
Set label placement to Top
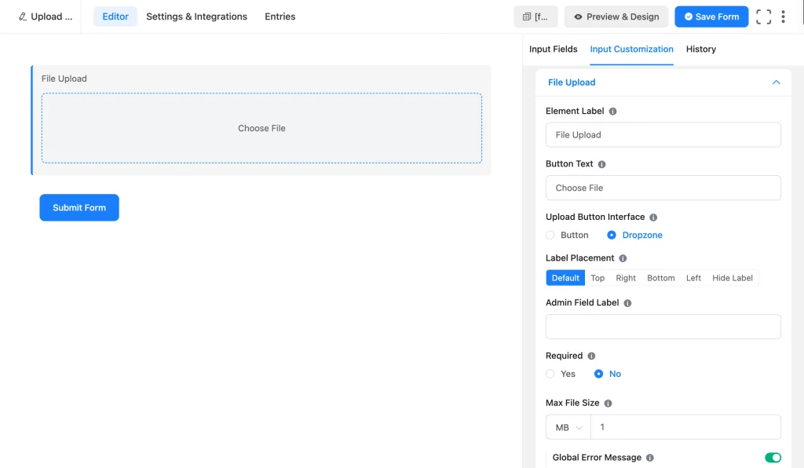pyautogui.click(x=598, y=278)
